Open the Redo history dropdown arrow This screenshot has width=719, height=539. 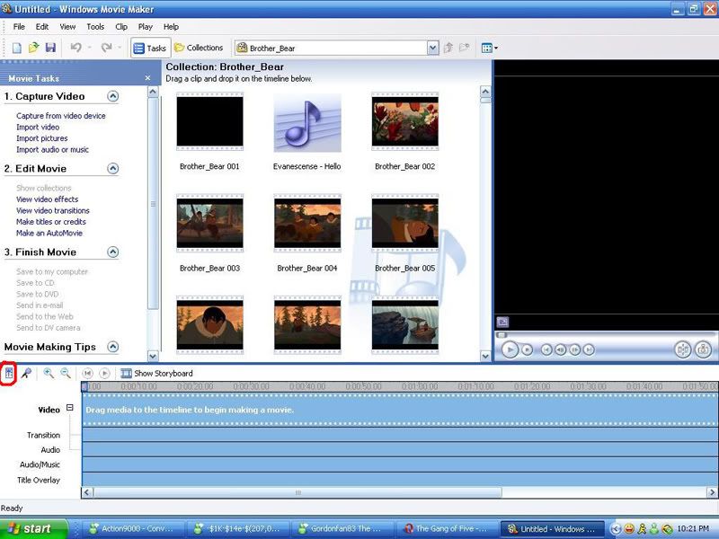[x=120, y=48]
